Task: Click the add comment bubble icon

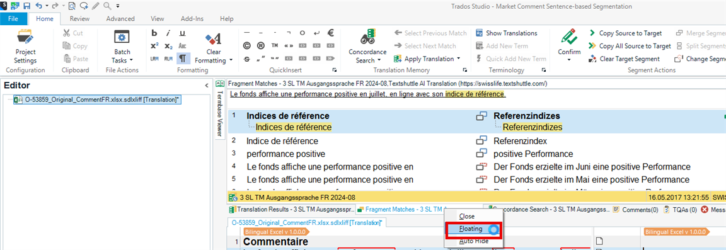Action: click(84, 6)
